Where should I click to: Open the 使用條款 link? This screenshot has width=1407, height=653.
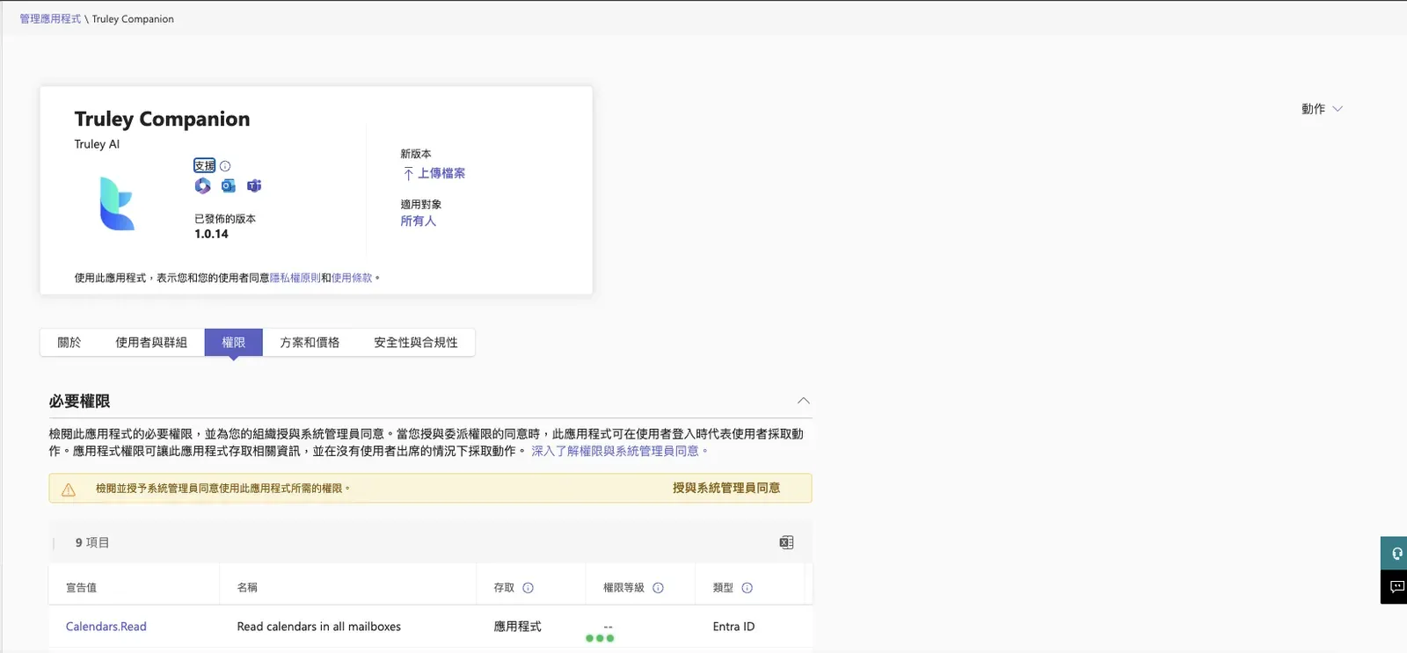pyautogui.click(x=352, y=278)
